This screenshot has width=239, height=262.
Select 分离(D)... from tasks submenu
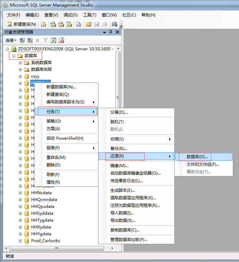click(136, 112)
